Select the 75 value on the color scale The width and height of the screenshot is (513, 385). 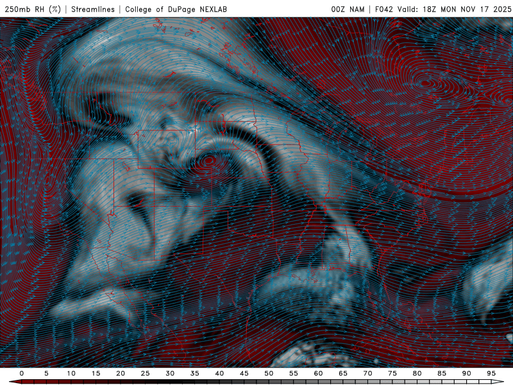click(392, 373)
